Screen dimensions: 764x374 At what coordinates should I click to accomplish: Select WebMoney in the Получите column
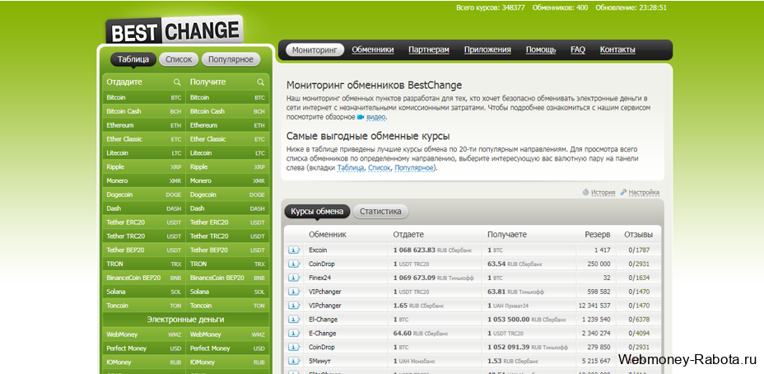tap(227, 334)
